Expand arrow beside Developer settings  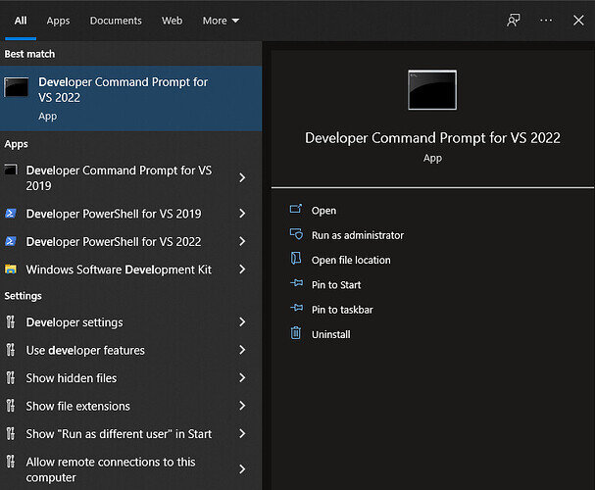click(242, 322)
